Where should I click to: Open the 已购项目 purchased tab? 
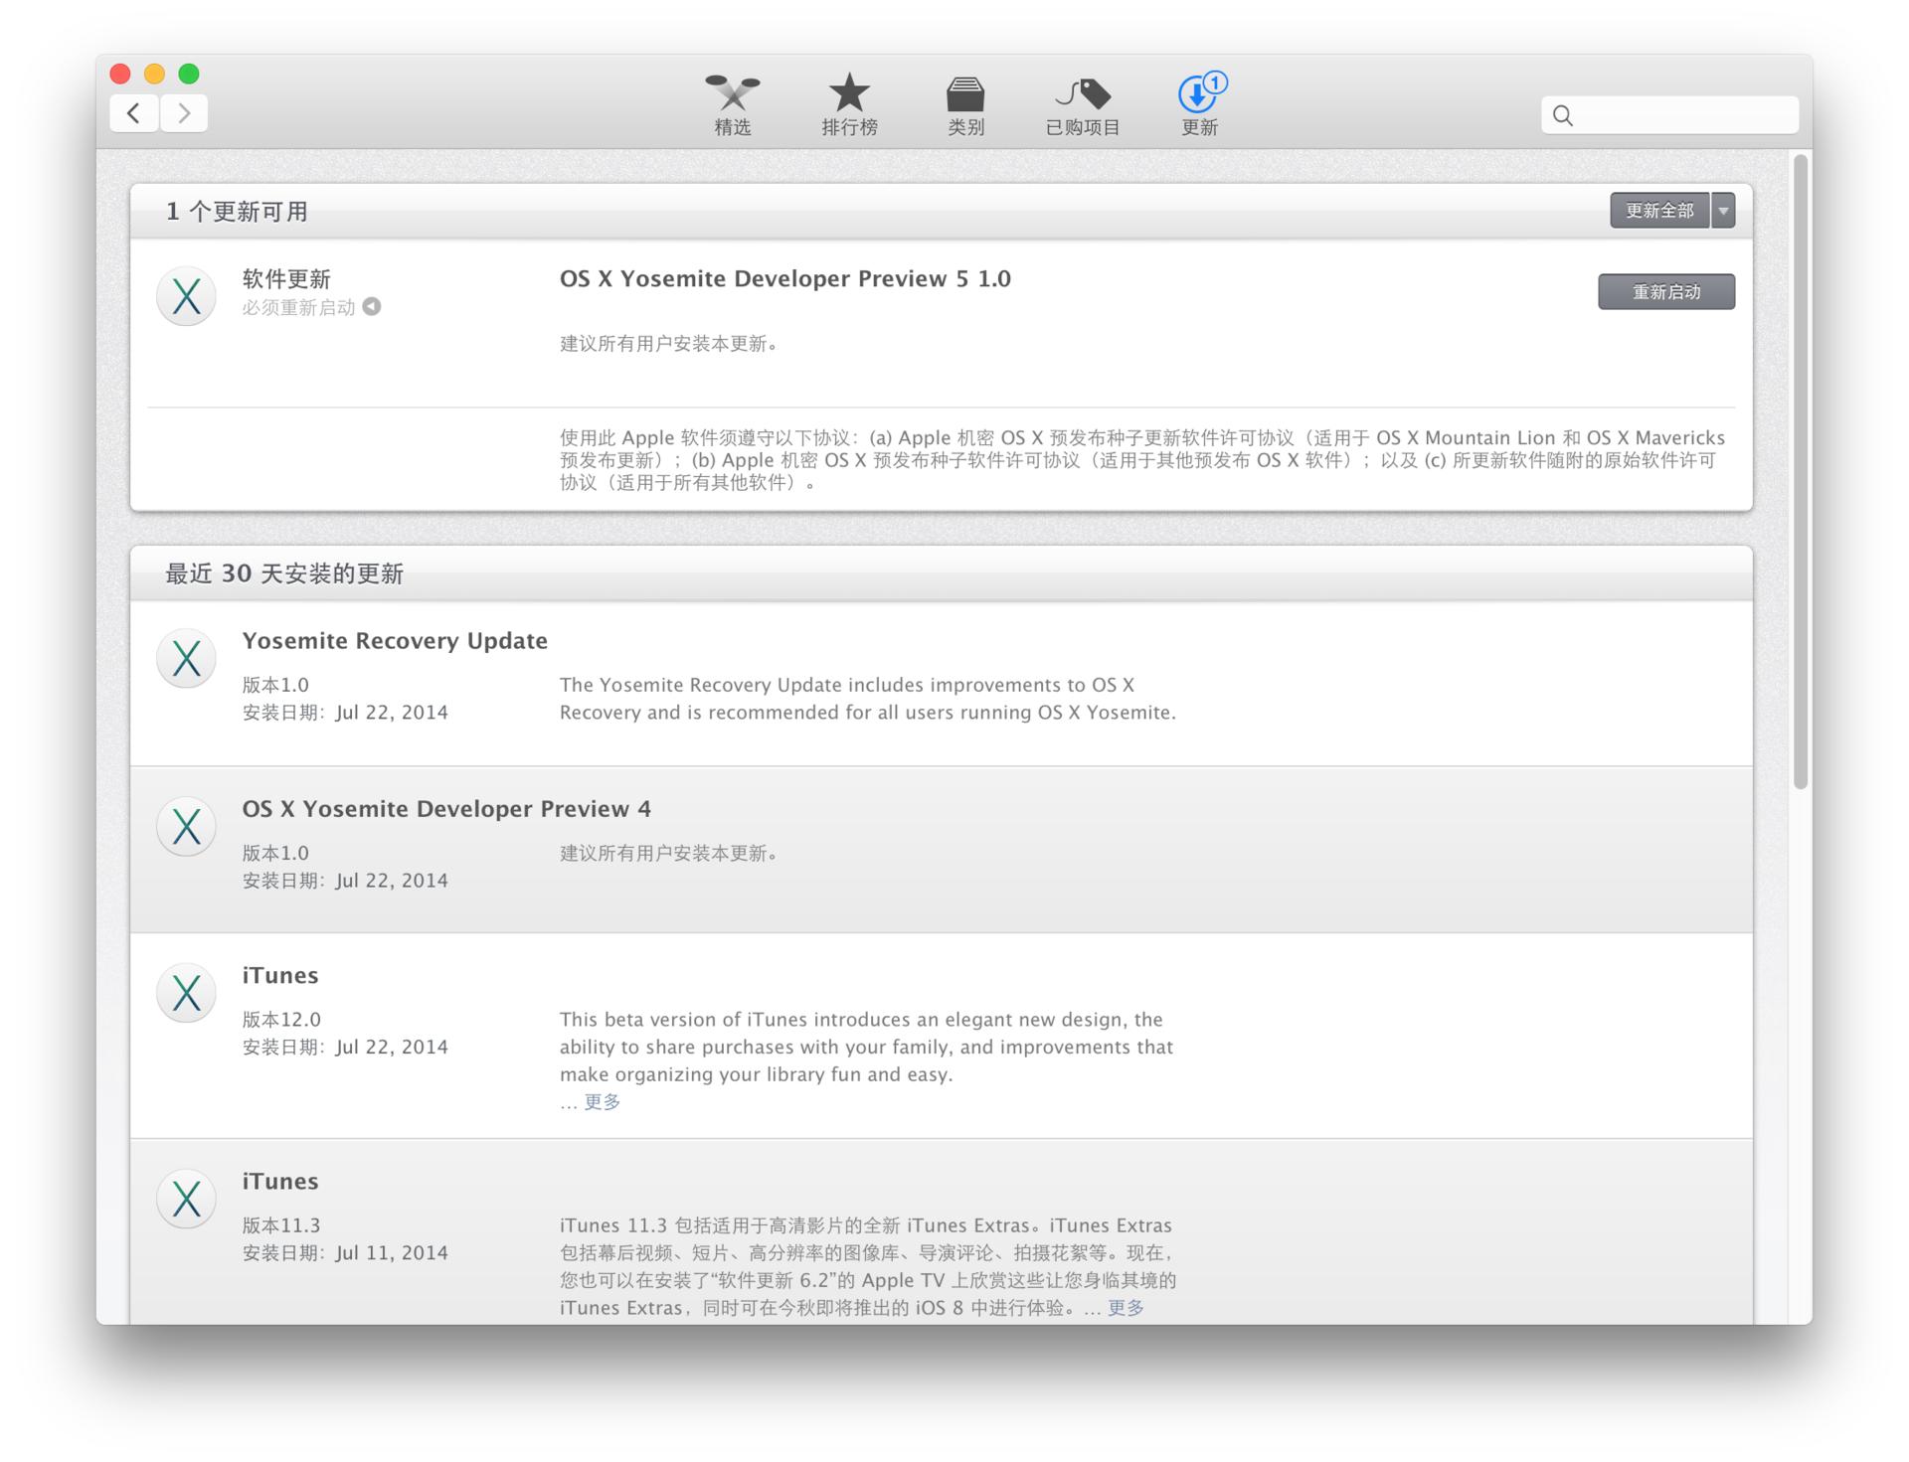coord(1083,104)
